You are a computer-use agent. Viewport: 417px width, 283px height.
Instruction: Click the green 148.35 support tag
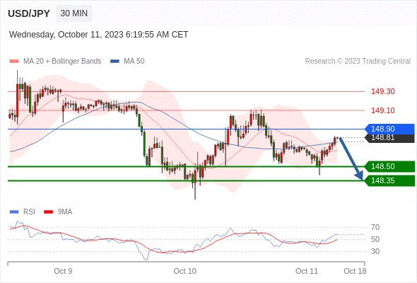(389, 180)
